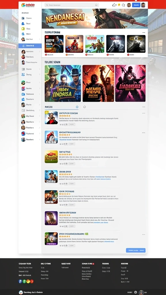Click the yellow lightbulb icon in header

coord(119,5)
